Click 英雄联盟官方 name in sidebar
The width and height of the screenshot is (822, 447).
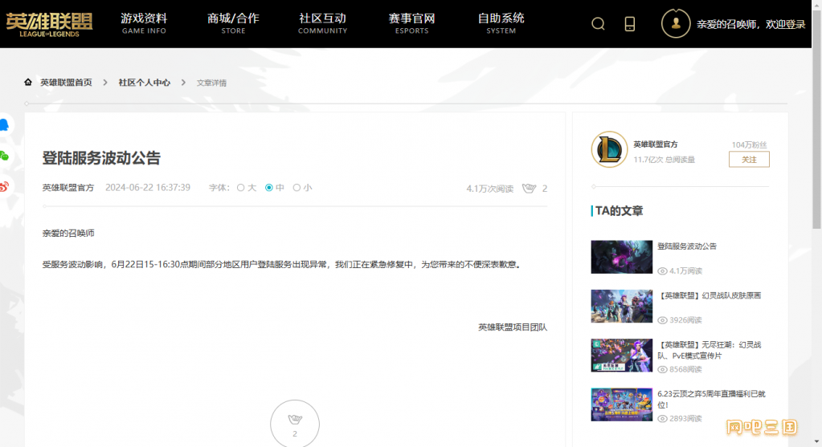point(656,144)
